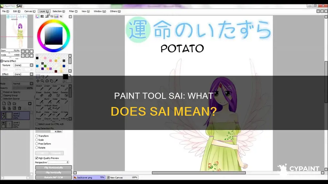
Task: Toggle the color wheel panel icon
Action: click(x=37, y=17)
